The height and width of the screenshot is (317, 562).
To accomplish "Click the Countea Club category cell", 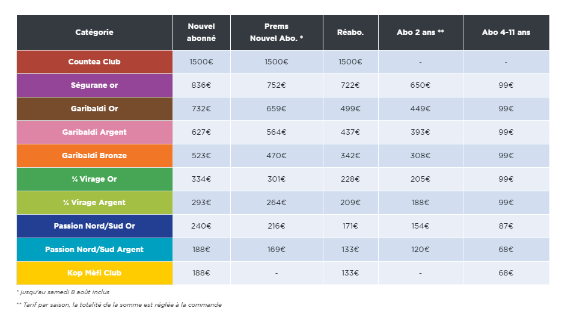I will coord(94,62).
